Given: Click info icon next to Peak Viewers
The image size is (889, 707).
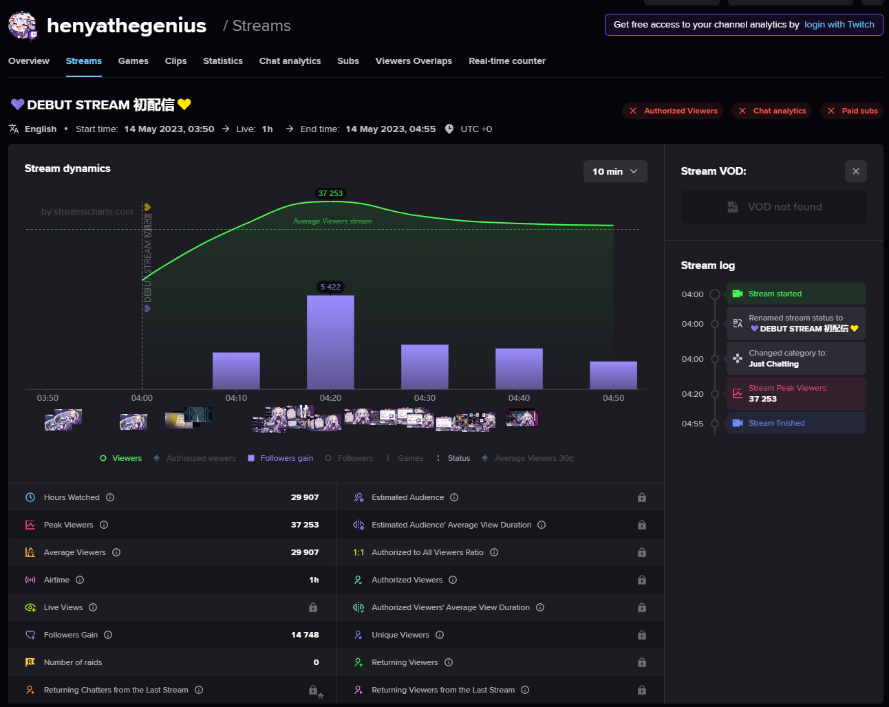Looking at the screenshot, I should [x=104, y=525].
